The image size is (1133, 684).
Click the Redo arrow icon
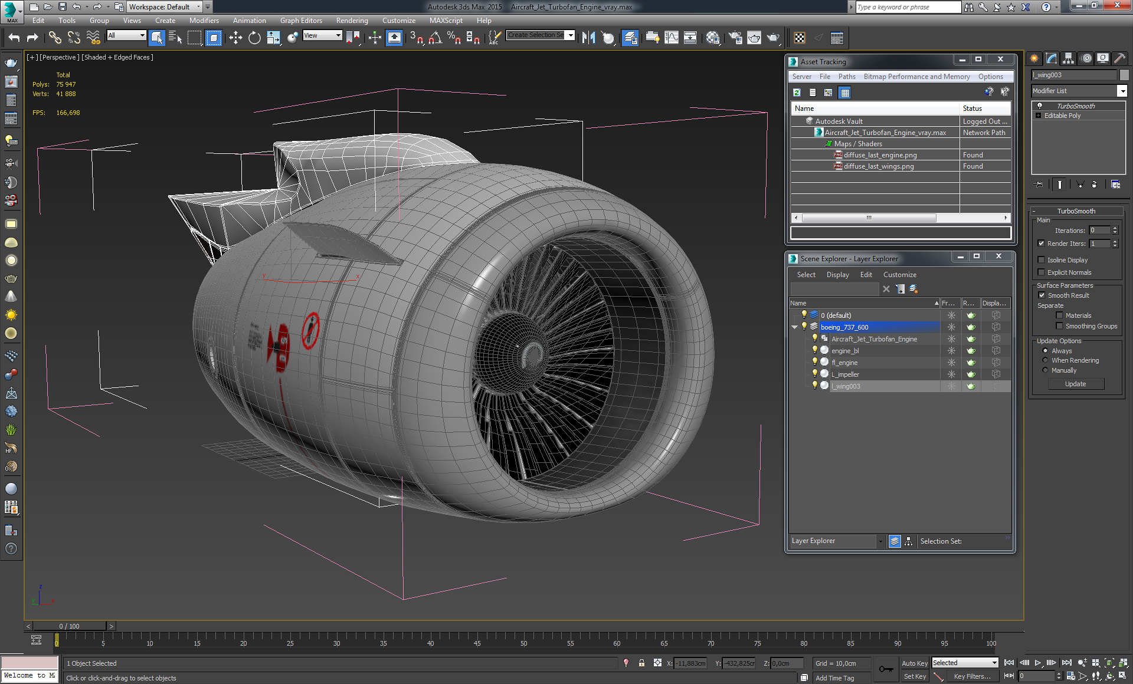coord(32,38)
